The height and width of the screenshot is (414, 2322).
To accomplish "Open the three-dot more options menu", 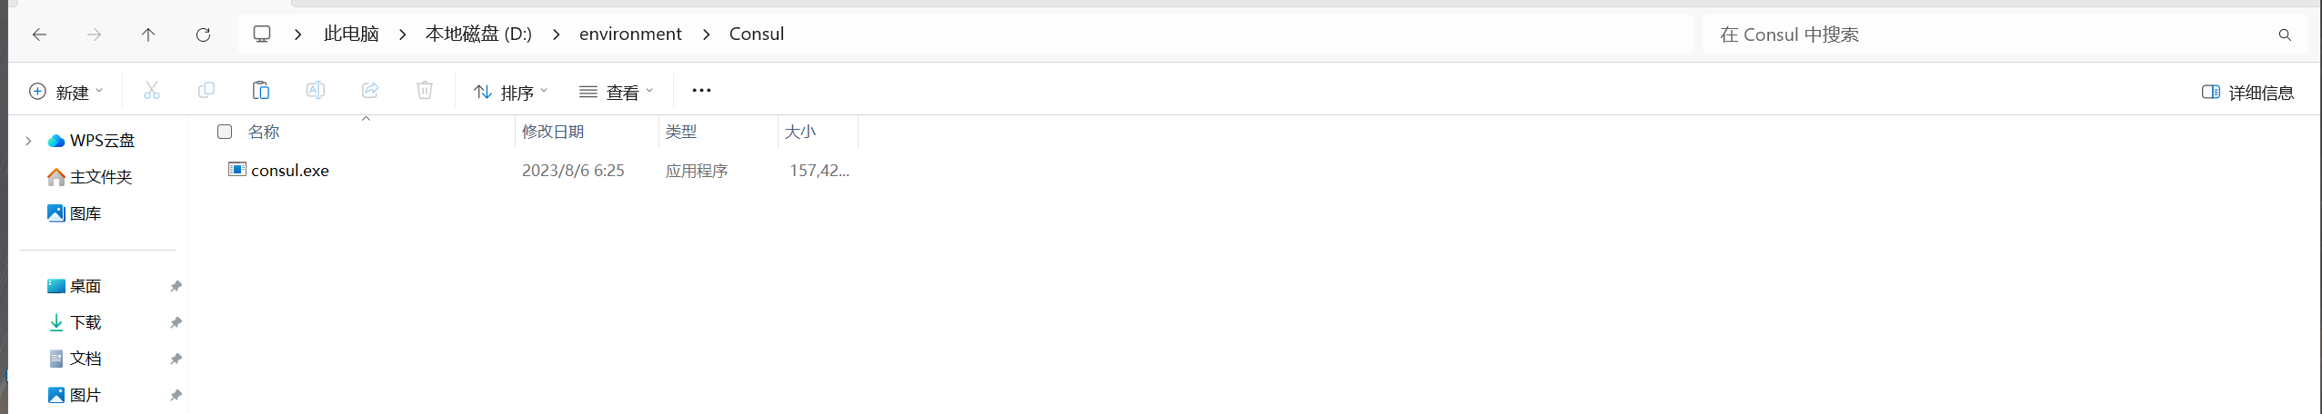I will (x=701, y=91).
